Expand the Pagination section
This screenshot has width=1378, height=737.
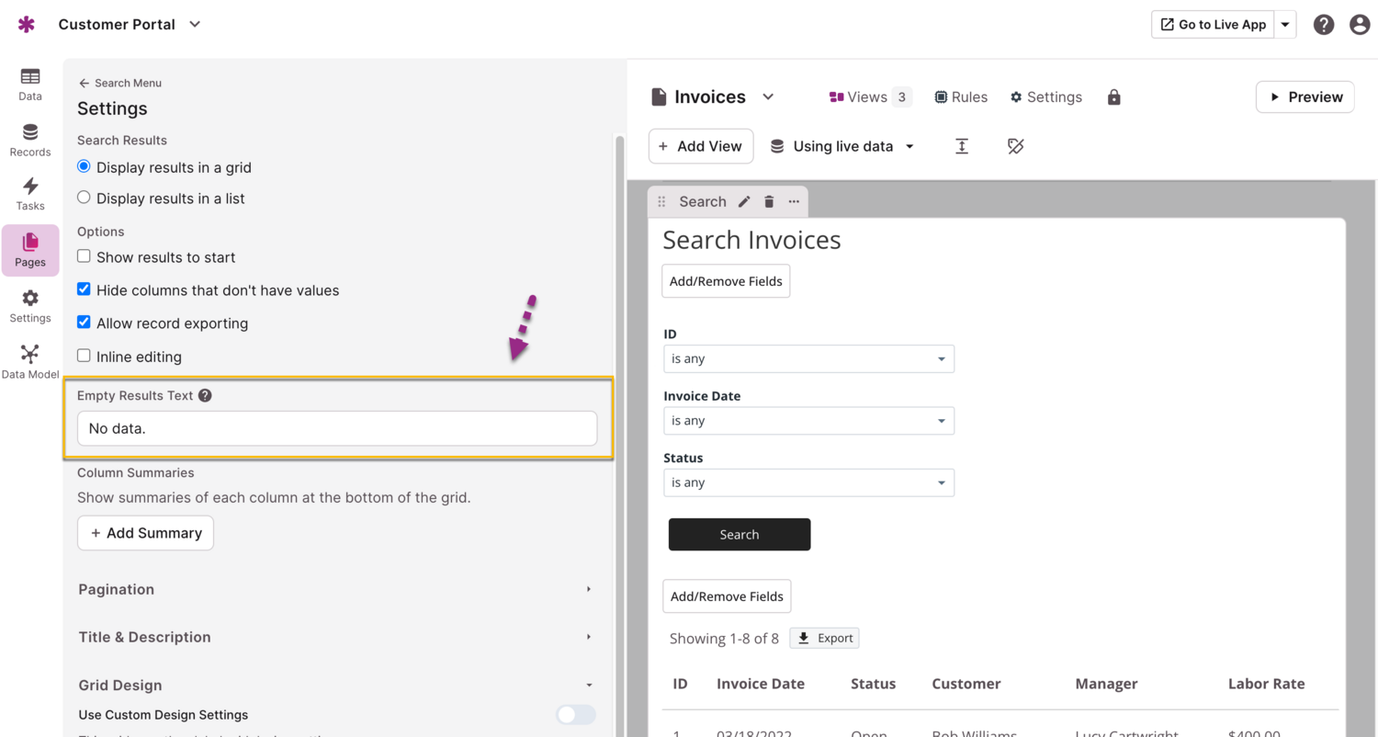[335, 589]
